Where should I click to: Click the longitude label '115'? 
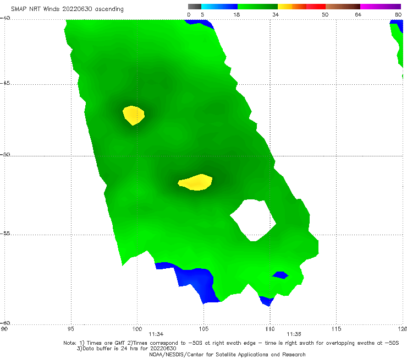[x=337, y=329]
